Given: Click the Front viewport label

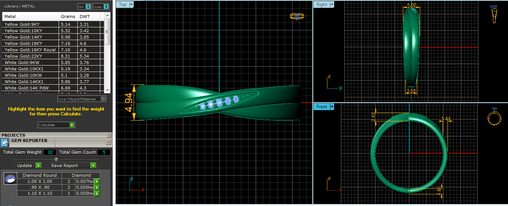Looking at the screenshot, I should tap(322, 107).
